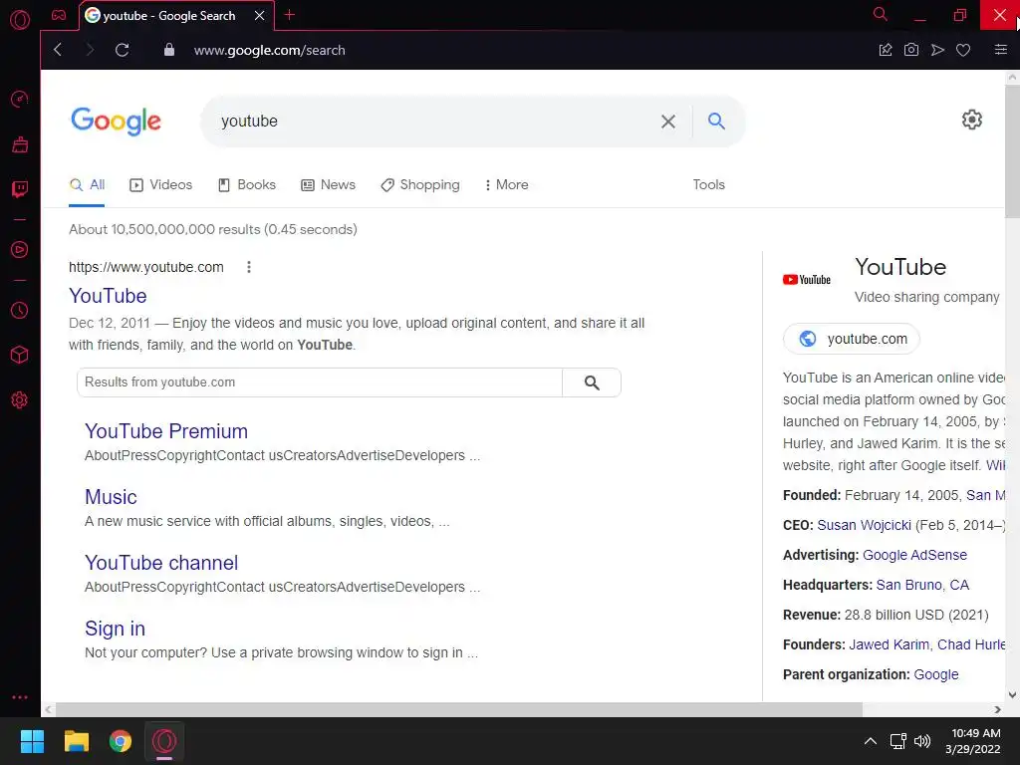Click the youtube.com button in knowledge panel
The image size is (1020, 765).
point(851,339)
